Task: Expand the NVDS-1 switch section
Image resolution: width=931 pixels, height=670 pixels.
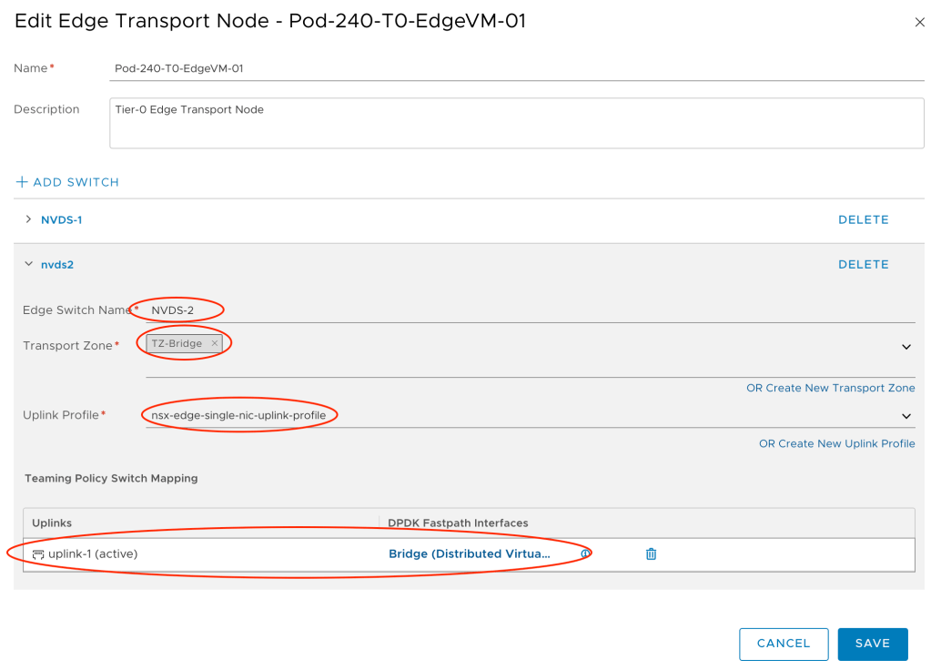Action: coord(28,219)
